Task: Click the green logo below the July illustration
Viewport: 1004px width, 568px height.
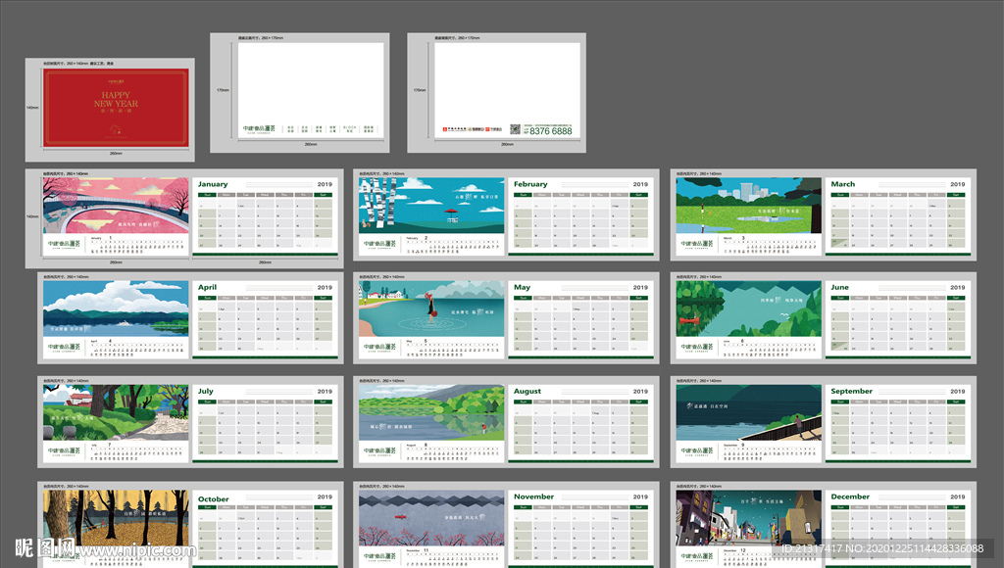Action: (x=64, y=450)
